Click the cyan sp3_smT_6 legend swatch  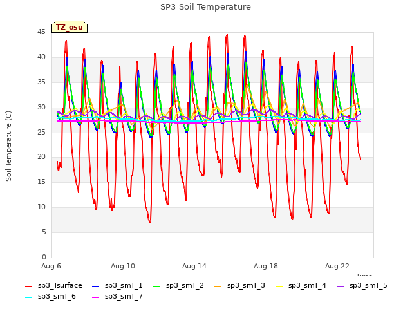[x=28, y=297]
